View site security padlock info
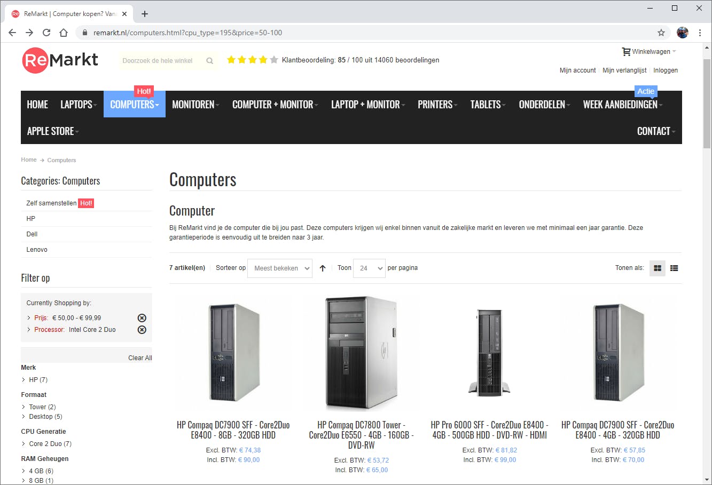 click(84, 33)
